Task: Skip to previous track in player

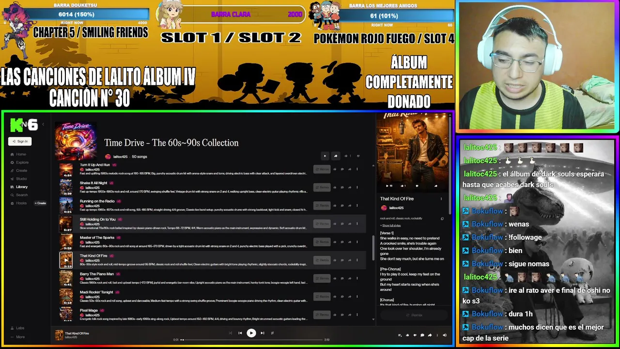Action: (x=240, y=333)
